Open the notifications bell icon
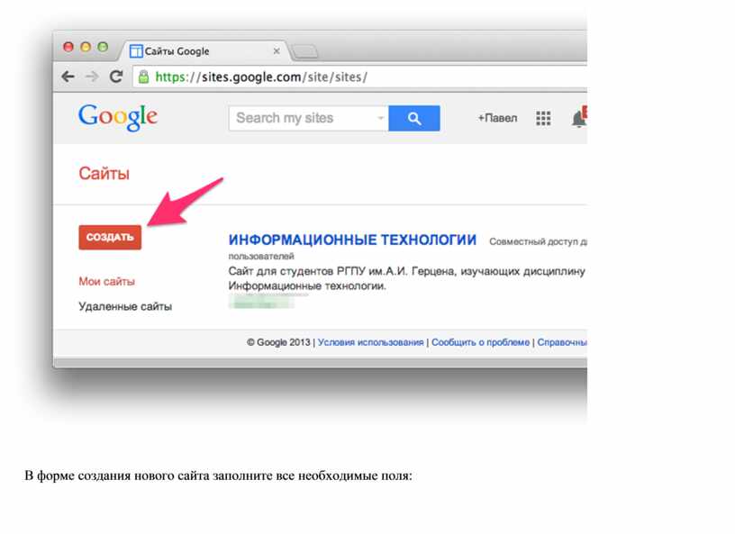The image size is (735, 534). (579, 118)
